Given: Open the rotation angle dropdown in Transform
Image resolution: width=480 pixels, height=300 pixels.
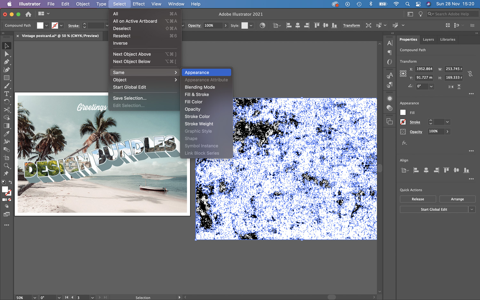Looking at the screenshot, I should pyautogui.click(x=431, y=86).
